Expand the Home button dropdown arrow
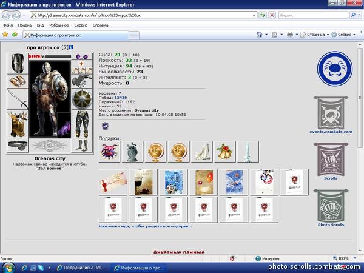The width and height of the screenshot is (364, 273). (266, 35)
